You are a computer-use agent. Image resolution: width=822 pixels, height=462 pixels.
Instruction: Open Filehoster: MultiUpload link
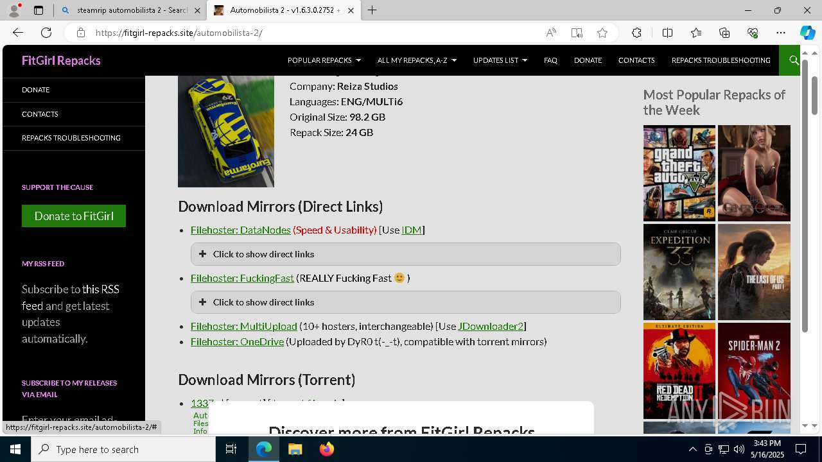pyautogui.click(x=244, y=326)
